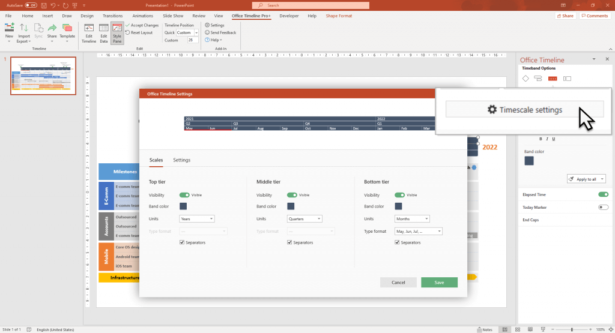Image resolution: width=615 pixels, height=333 pixels.
Task: Select the milestone diamond icon in Timeband Options
Action: (526, 78)
